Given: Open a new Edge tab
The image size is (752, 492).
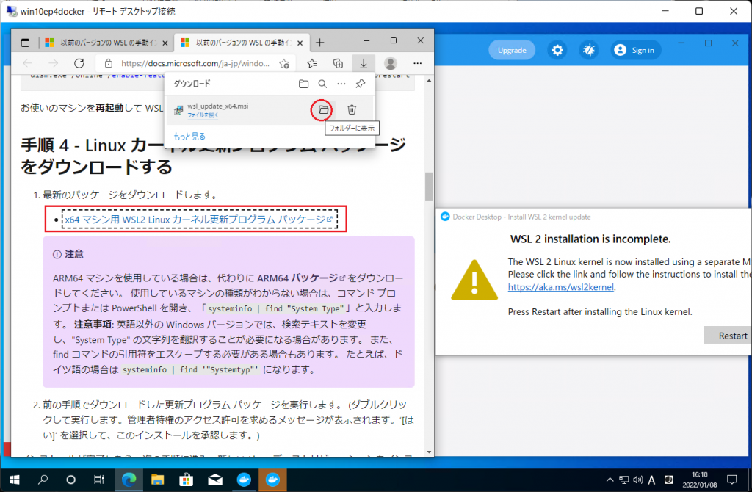Looking at the screenshot, I should point(320,43).
